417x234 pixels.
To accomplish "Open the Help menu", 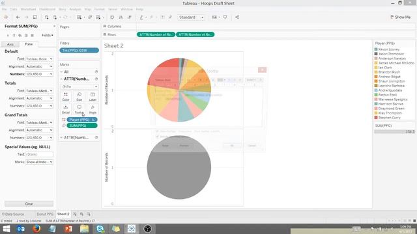I will pyautogui.click(x=139, y=9).
